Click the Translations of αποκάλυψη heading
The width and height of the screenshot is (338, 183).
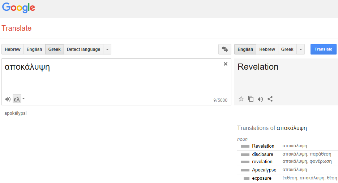coord(272,128)
